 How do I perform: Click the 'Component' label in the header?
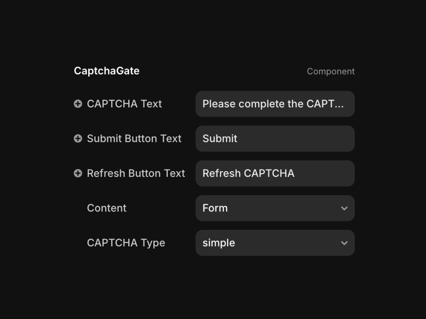point(331,71)
